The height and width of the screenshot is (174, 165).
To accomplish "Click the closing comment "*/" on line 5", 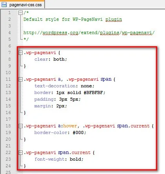I will click(26, 39).
